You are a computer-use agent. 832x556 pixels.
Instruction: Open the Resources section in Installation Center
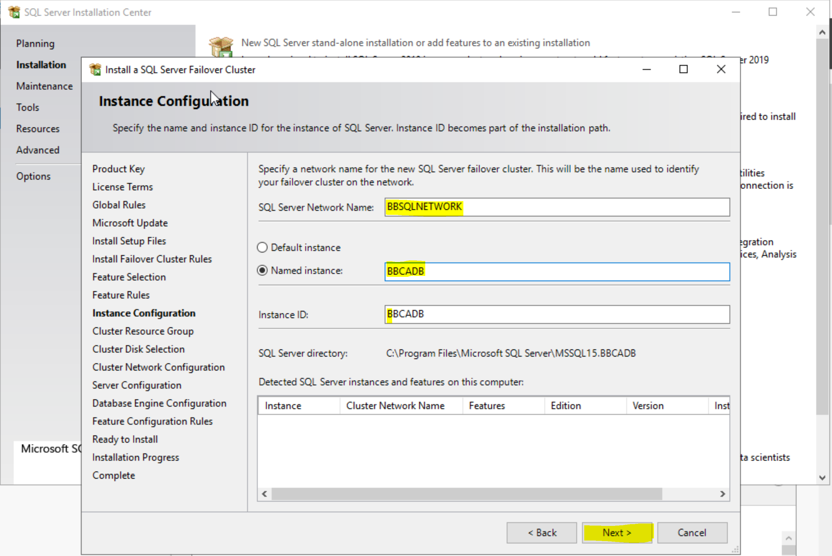(x=38, y=129)
